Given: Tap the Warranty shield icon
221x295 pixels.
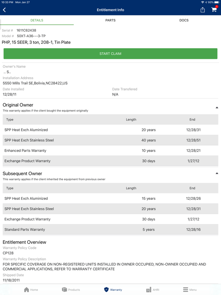Looking at the screenshot, I should 106,290.
